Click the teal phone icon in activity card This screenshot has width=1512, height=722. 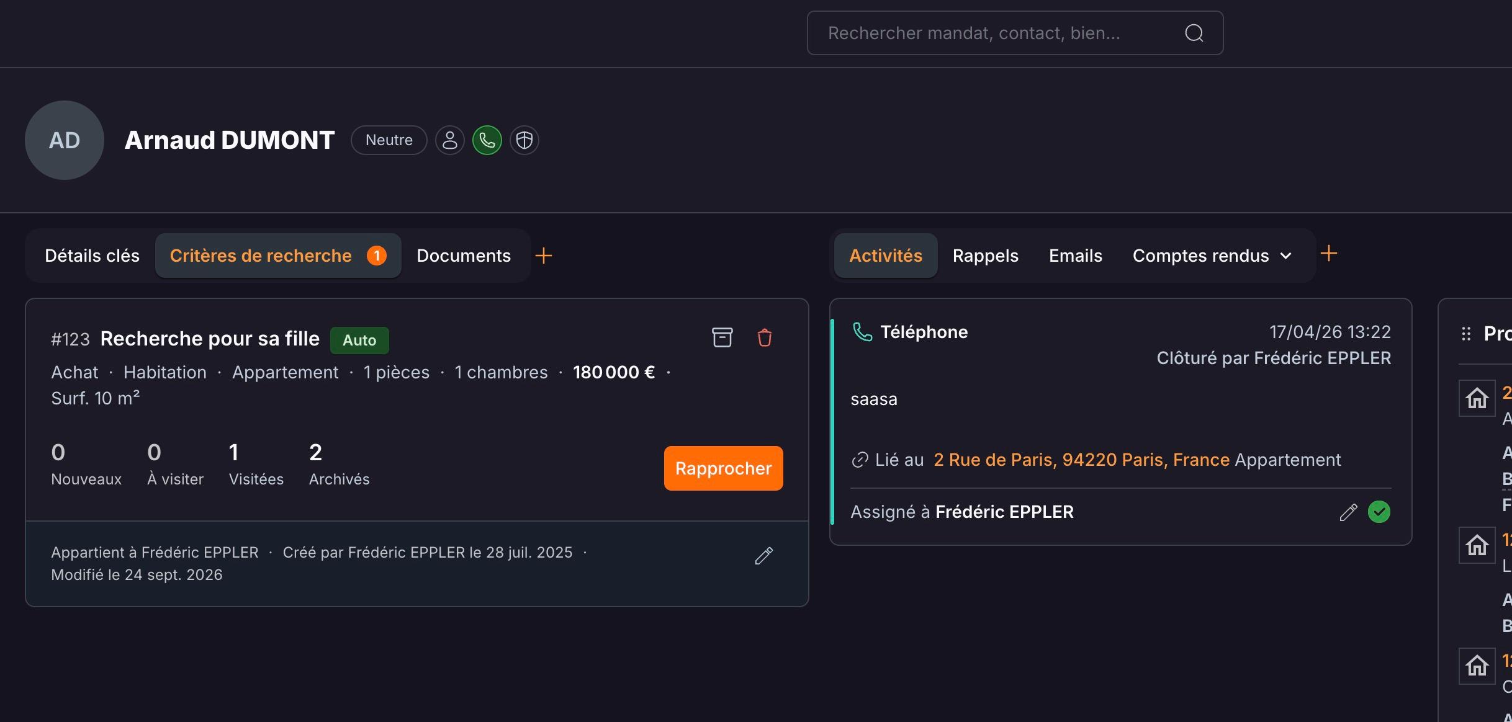coord(862,332)
